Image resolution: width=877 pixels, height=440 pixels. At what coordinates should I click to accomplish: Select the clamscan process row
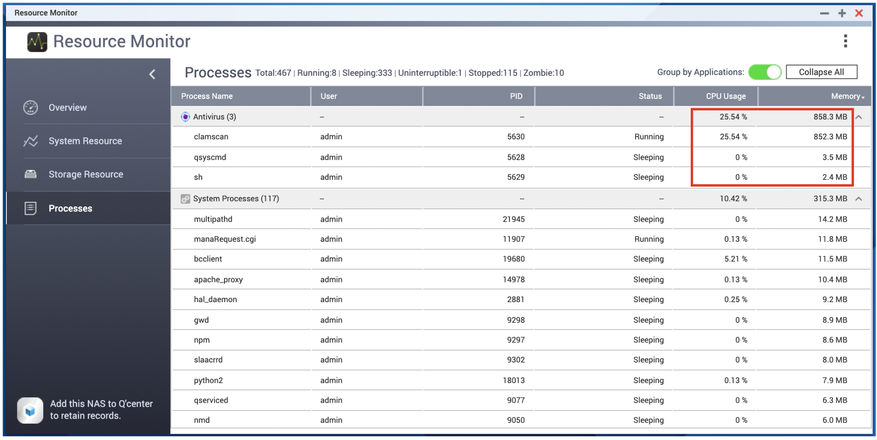521,137
